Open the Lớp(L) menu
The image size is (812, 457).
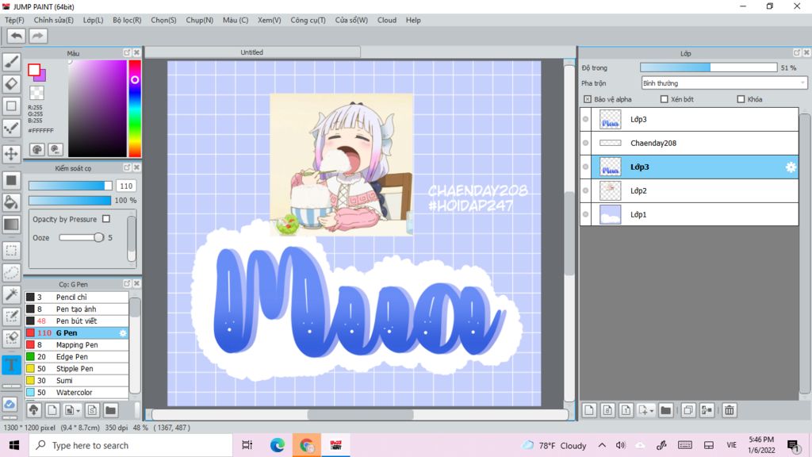(94, 20)
